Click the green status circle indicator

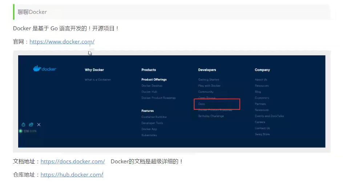click(21, 131)
